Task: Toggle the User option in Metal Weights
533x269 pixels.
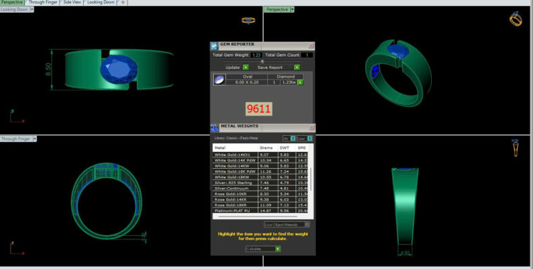Action: [310, 138]
